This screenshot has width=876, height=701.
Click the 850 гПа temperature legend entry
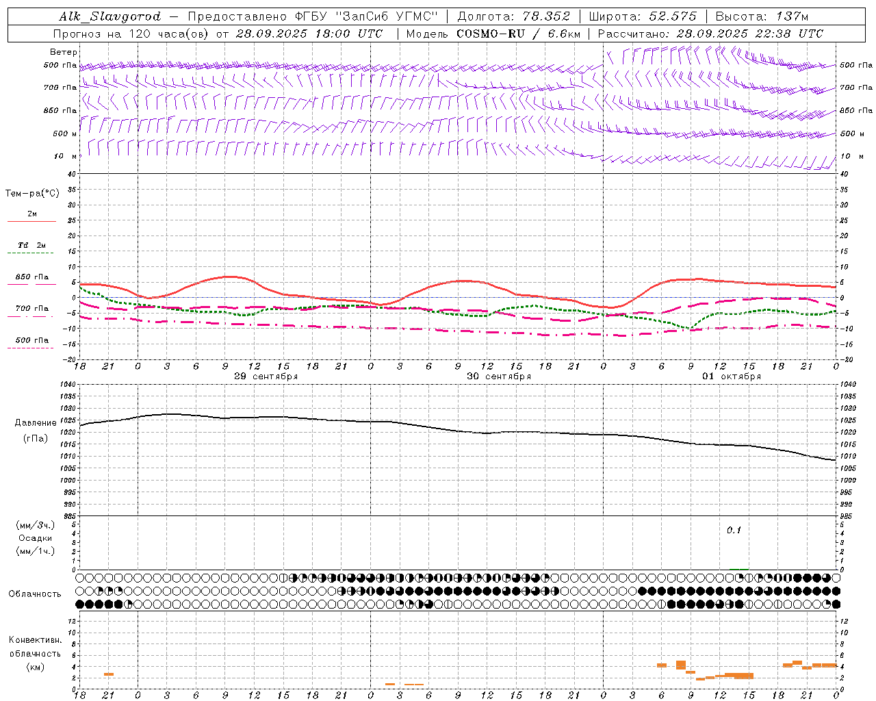(x=31, y=277)
